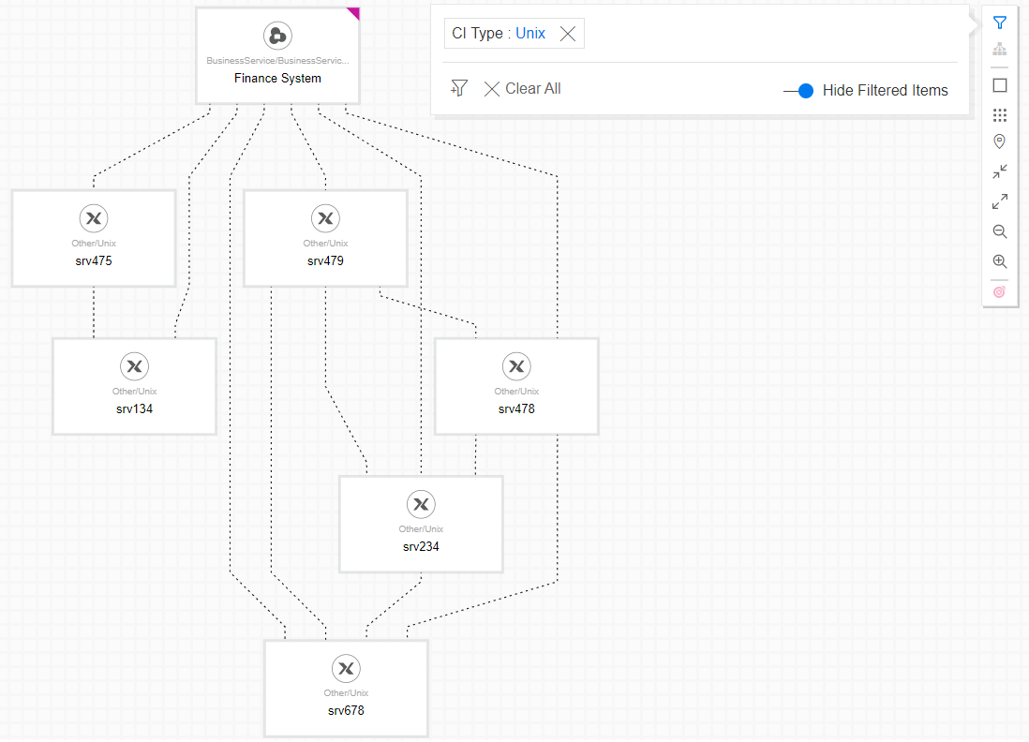
Task: Click the Unix icon on the srv475 node
Action: (x=93, y=217)
